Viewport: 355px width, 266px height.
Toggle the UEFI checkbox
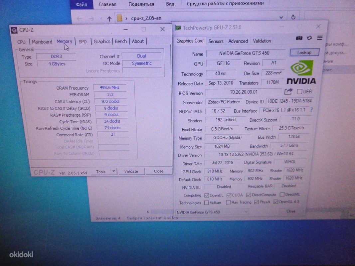299,91
